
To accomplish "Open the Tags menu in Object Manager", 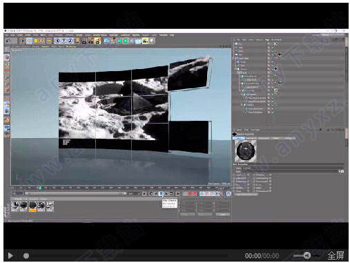I will pos(267,39).
